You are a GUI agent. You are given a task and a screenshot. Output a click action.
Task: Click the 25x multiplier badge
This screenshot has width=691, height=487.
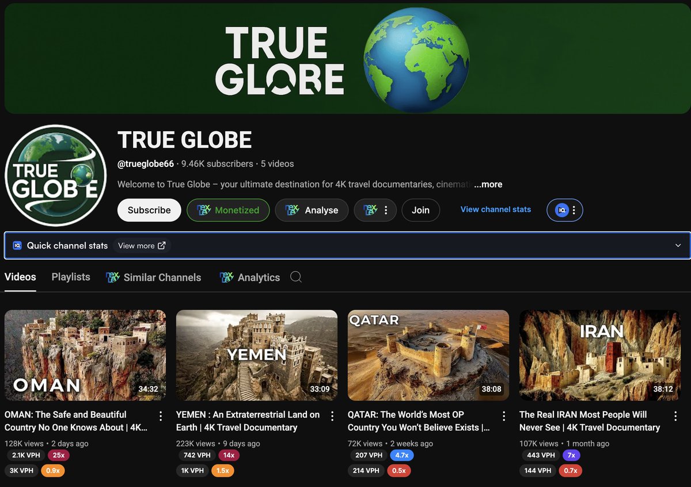coord(58,455)
